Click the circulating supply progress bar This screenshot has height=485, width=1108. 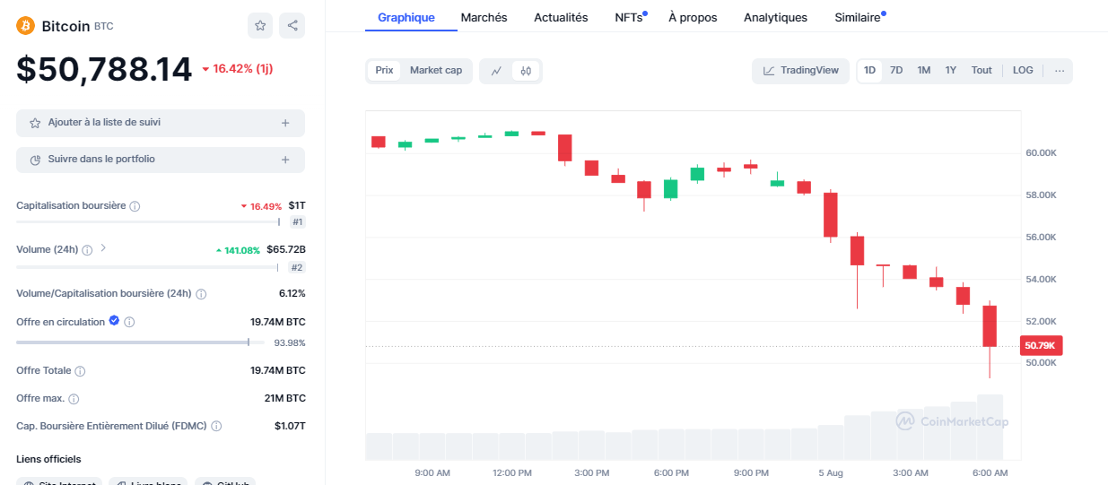pyautogui.click(x=140, y=342)
